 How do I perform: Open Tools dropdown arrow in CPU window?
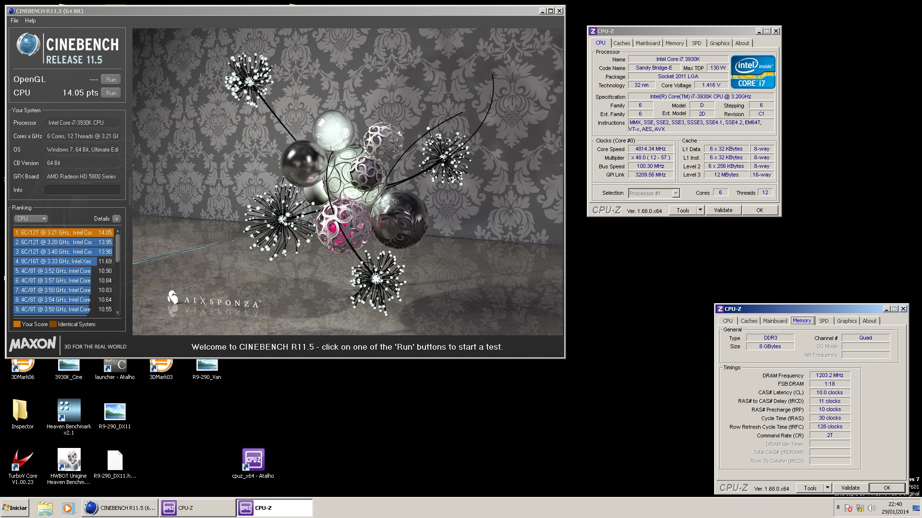700,210
